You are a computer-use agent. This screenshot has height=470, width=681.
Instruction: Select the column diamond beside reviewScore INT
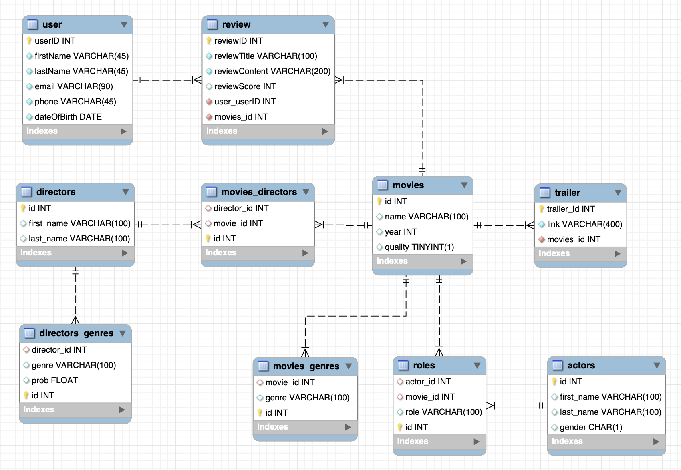(x=209, y=86)
